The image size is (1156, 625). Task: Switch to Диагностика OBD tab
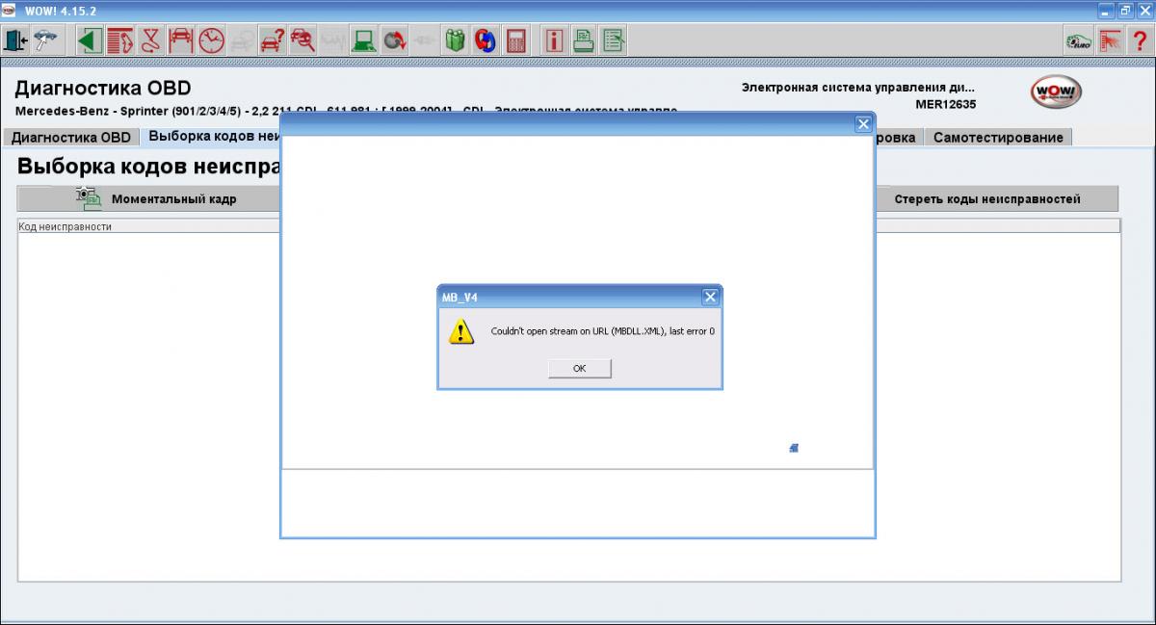point(71,138)
